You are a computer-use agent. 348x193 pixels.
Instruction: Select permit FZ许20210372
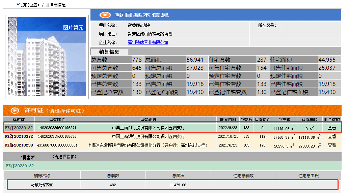click(19, 136)
